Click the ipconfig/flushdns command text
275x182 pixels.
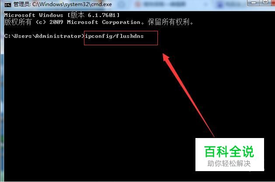114,36
